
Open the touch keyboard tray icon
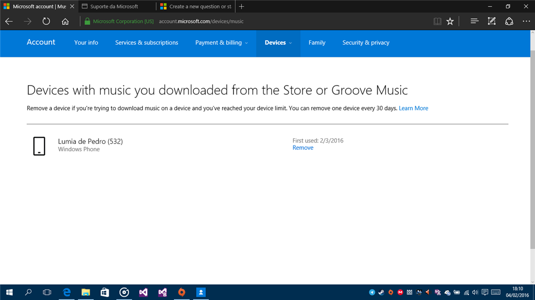tap(496, 293)
